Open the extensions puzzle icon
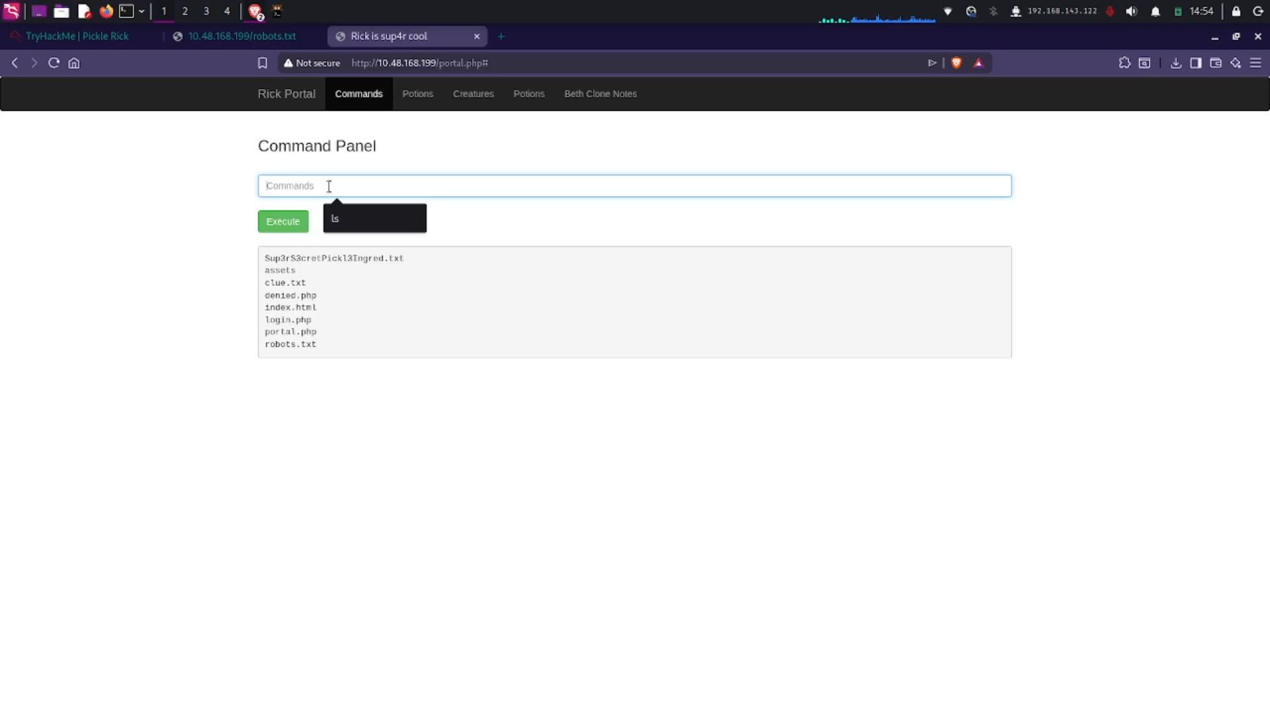 [1124, 63]
